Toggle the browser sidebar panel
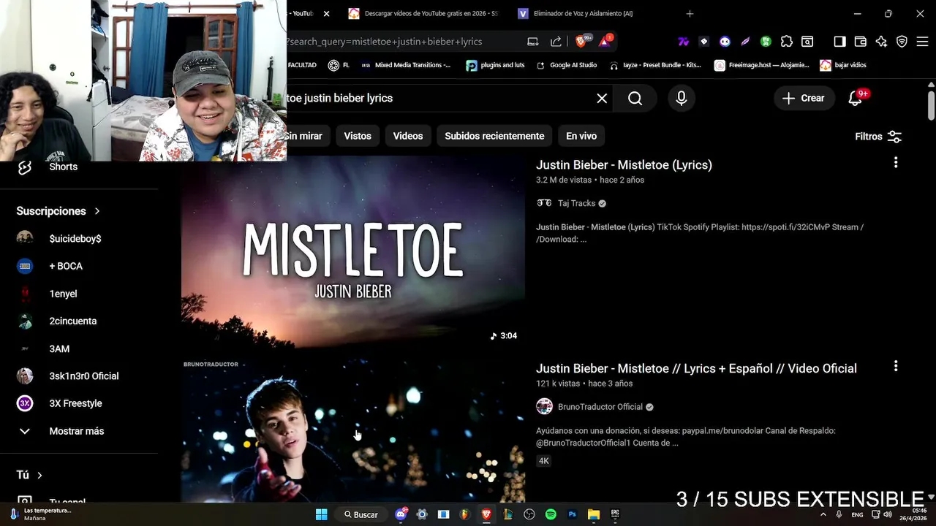The width and height of the screenshot is (936, 526). (839, 42)
